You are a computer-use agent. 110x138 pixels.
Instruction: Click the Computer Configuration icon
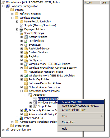8,6
